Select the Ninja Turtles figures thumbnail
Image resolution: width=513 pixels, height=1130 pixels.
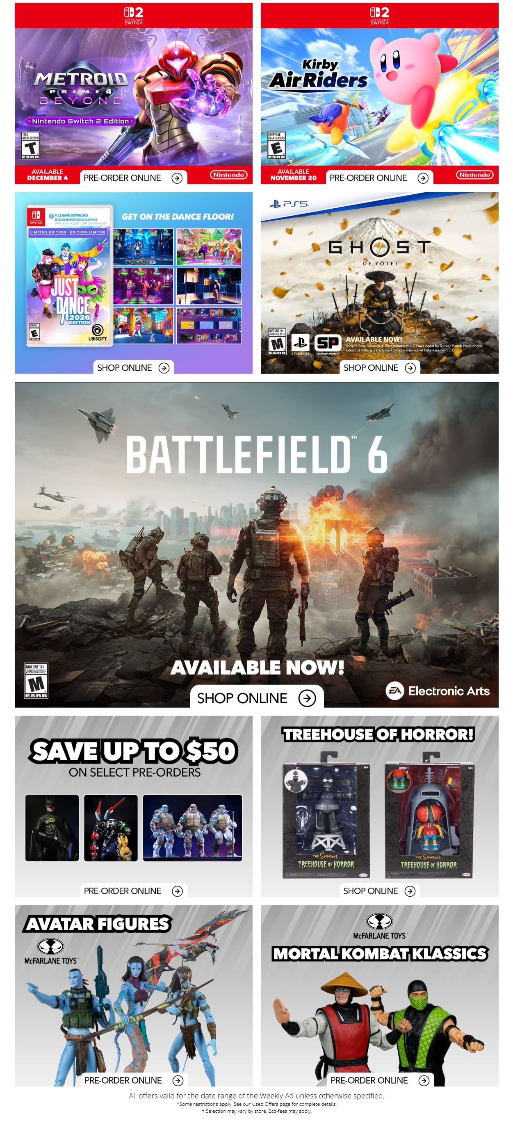tap(192, 828)
